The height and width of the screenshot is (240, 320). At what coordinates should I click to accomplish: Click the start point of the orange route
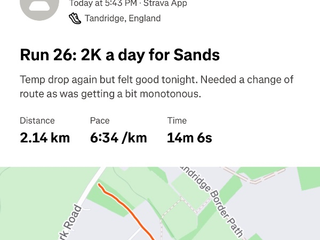pyautogui.click(x=100, y=185)
